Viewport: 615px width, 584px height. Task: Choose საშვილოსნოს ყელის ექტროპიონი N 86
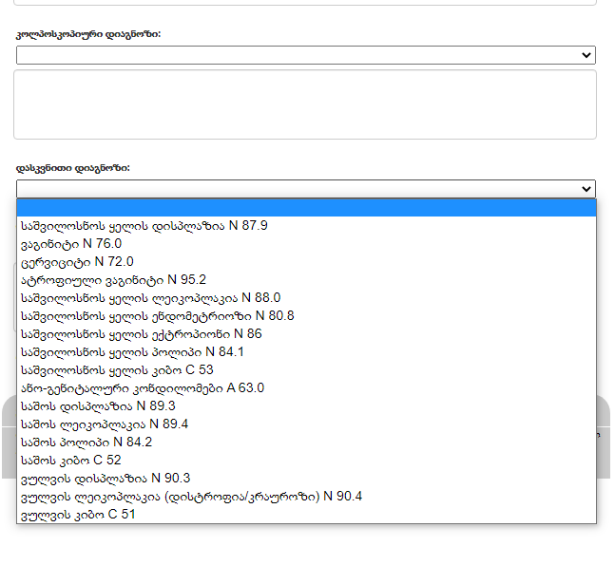141,334
